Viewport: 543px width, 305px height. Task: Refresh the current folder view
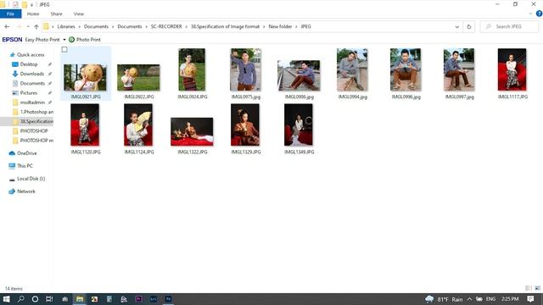tap(469, 26)
